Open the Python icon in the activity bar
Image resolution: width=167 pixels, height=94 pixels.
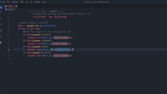coord(1,43)
